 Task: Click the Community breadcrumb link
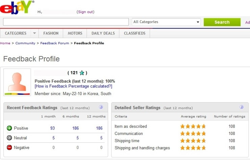pos(25,43)
